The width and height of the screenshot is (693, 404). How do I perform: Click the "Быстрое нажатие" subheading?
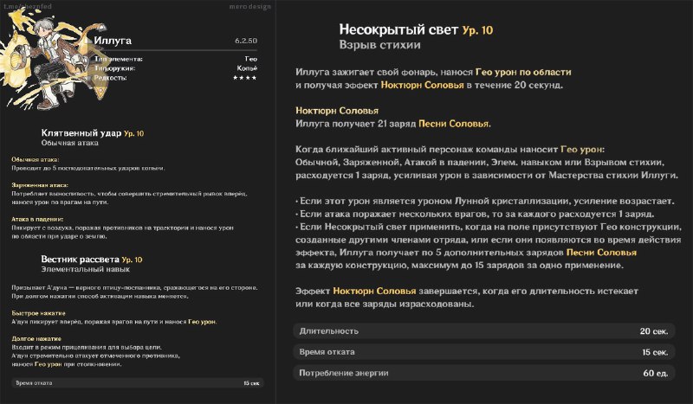tap(38, 313)
